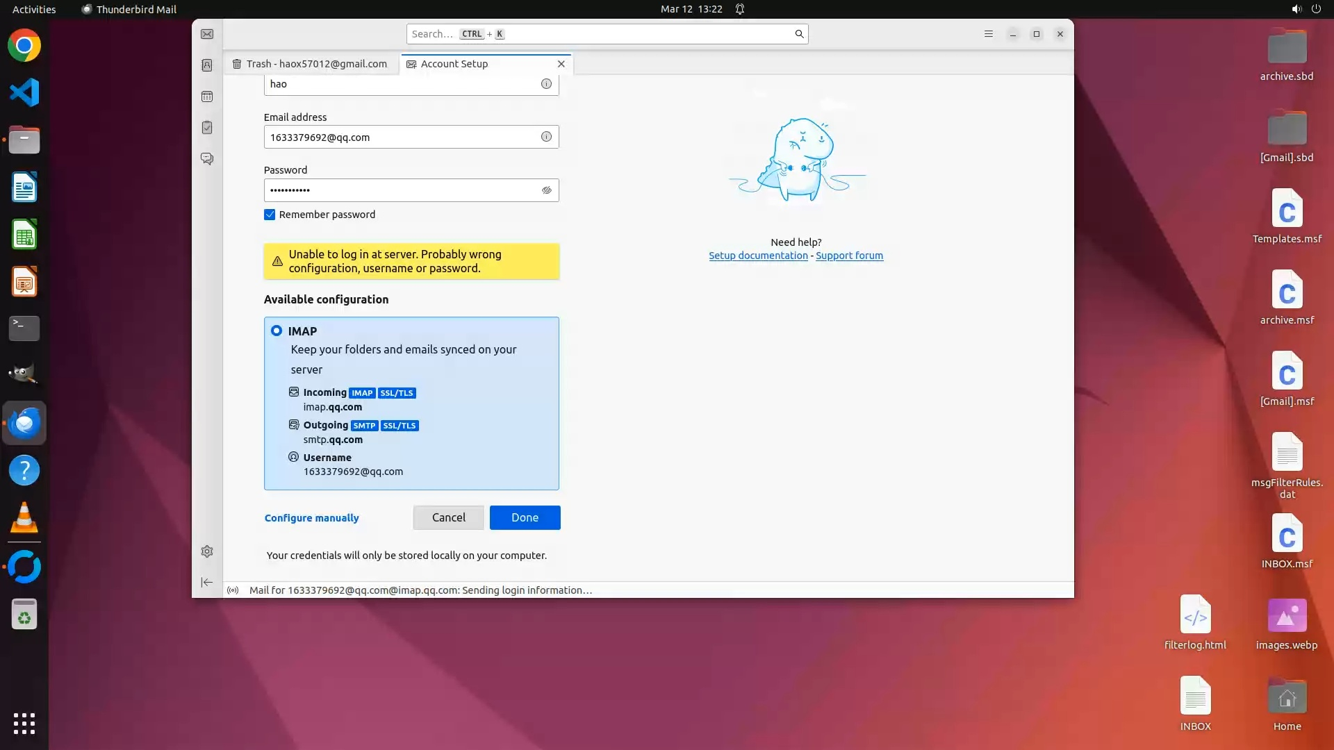Select the IMAP radio button

click(x=277, y=331)
